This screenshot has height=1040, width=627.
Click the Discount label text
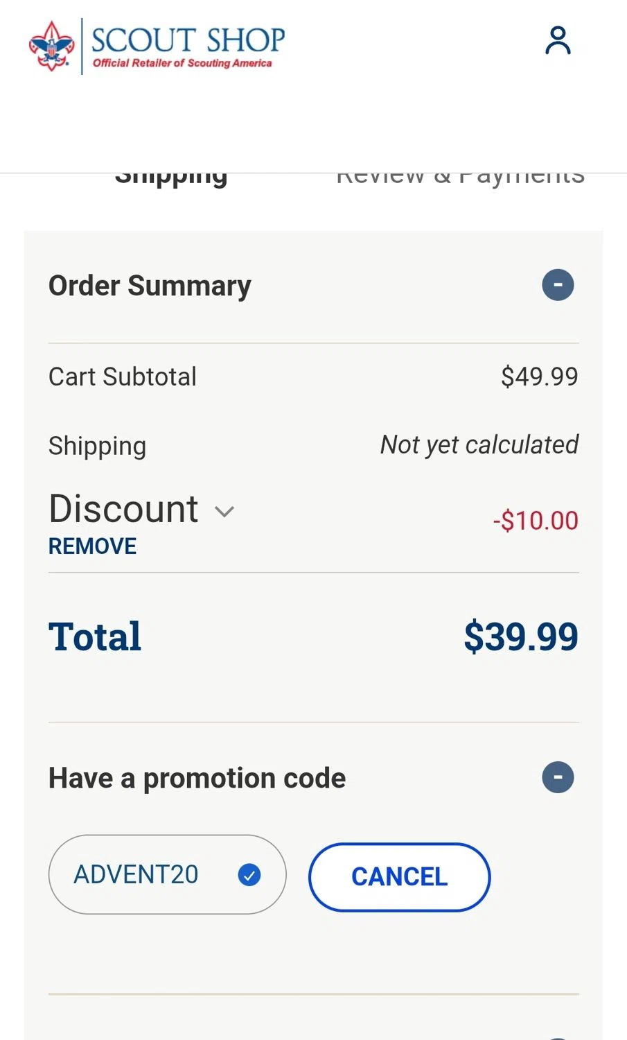click(124, 509)
